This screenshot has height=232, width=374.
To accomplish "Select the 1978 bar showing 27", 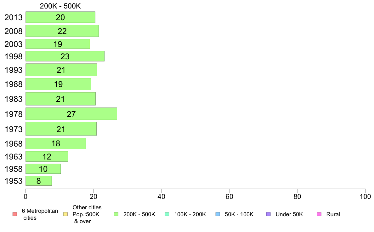I will click(71, 114).
